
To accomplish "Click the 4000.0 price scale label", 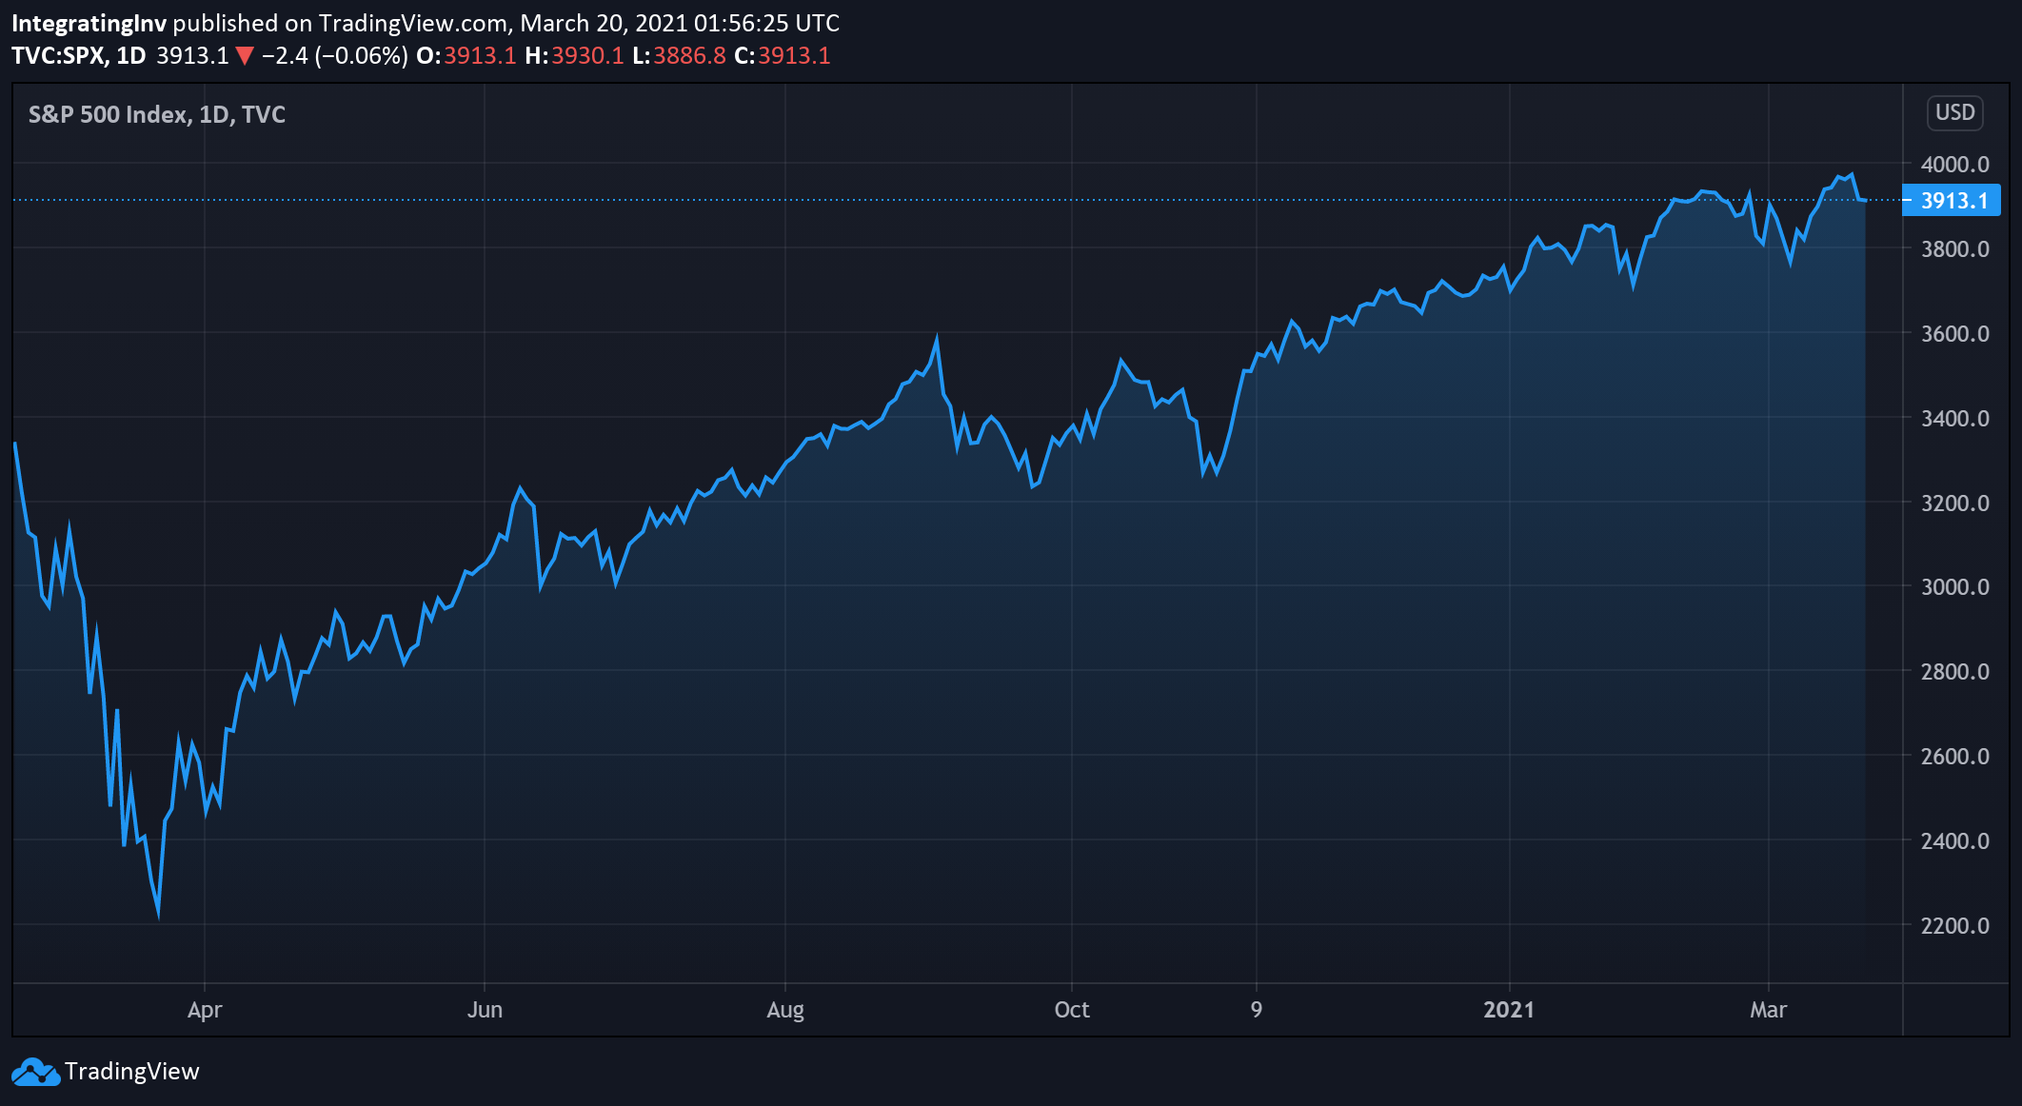I will click(x=1954, y=165).
